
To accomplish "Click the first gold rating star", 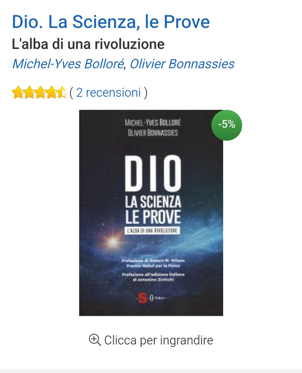I will [x=17, y=92].
